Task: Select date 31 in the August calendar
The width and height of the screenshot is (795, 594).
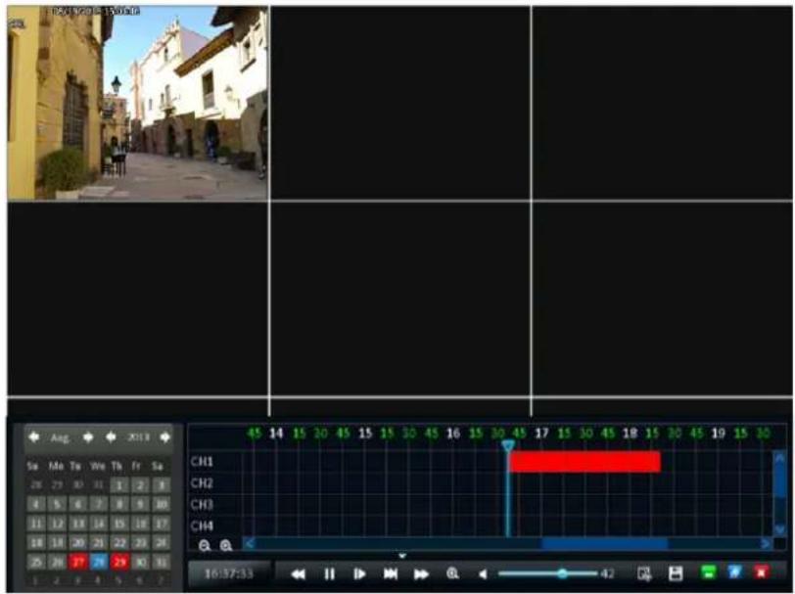Action: click(x=161, y=562)
